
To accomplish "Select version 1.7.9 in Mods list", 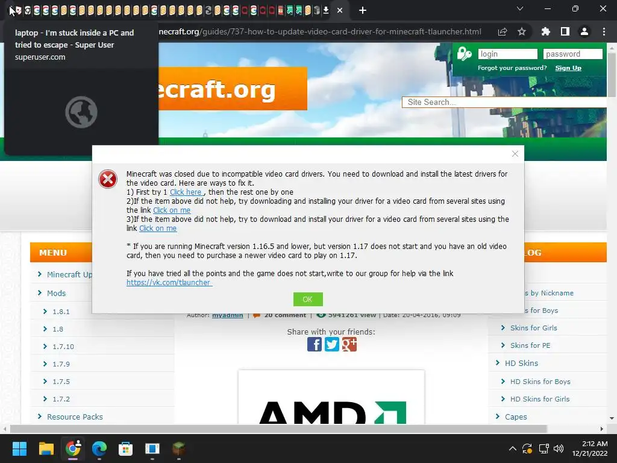I will coord(61,364).
